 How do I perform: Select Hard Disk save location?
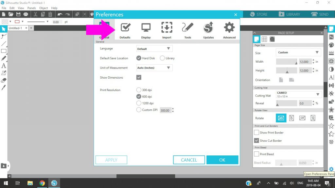tap(139, 58)
